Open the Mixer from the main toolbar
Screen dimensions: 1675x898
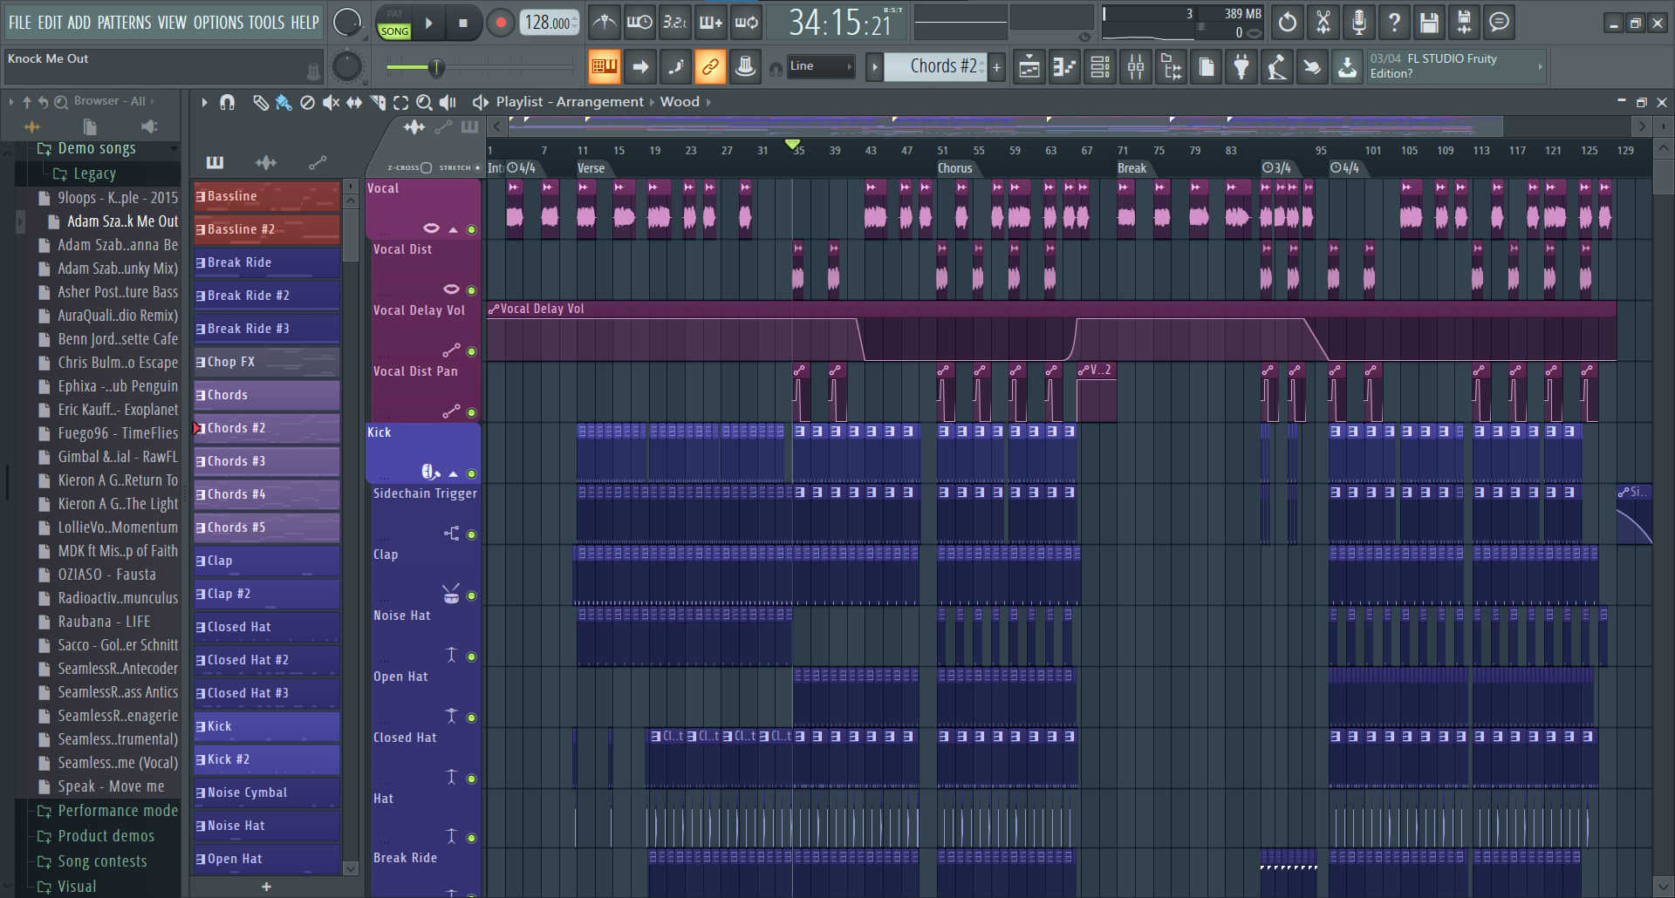coord(1135,66)
